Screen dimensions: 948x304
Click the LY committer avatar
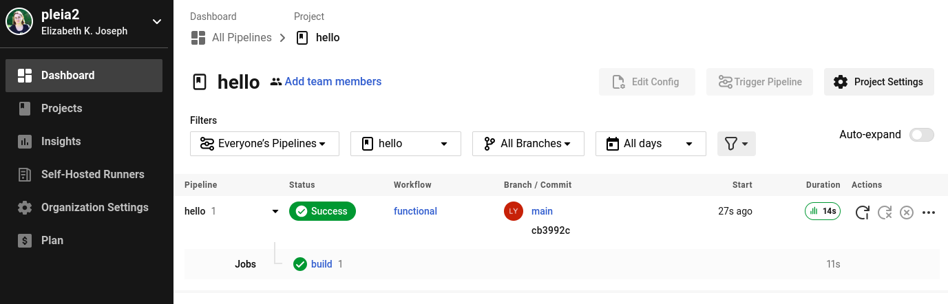click(513, 211)
